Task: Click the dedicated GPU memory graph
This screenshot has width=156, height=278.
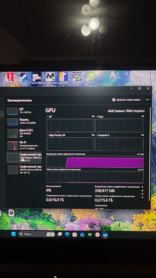Action: [95, 162]
